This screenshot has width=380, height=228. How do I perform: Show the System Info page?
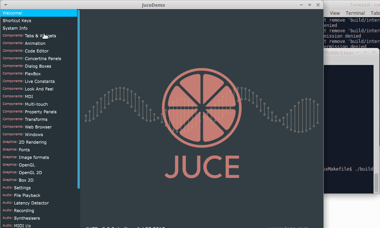pyautogui.click(x=39, y=28)
